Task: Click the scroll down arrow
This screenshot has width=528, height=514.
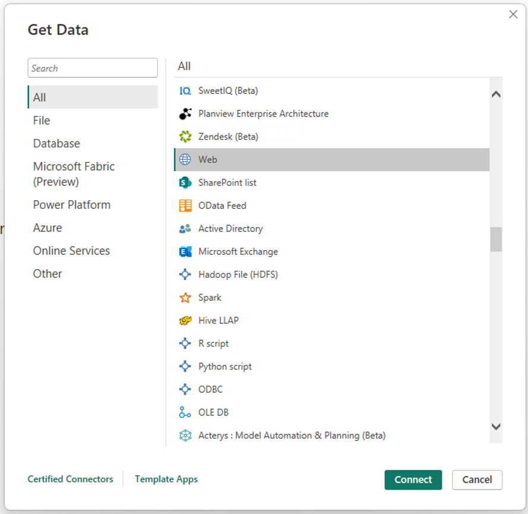Action: [496, 427]
